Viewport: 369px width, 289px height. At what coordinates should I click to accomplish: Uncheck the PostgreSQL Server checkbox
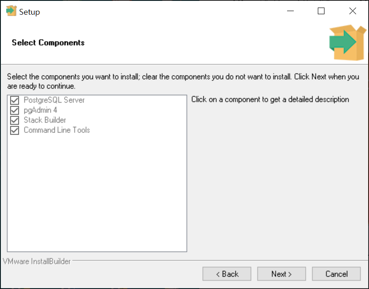coord(15,100)
